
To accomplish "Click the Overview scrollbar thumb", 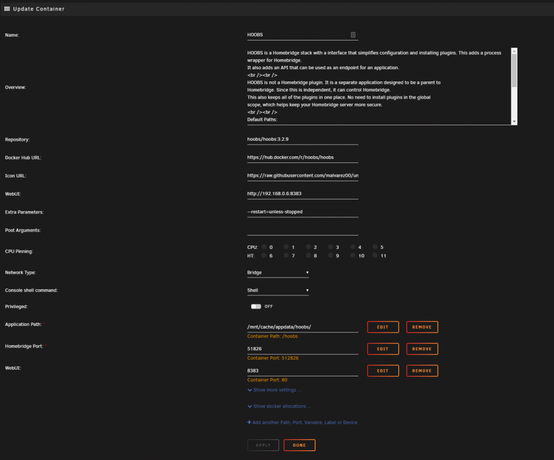I will (515, 70).
